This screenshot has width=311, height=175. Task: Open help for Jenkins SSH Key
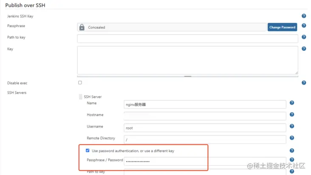(x=304, y=16)
